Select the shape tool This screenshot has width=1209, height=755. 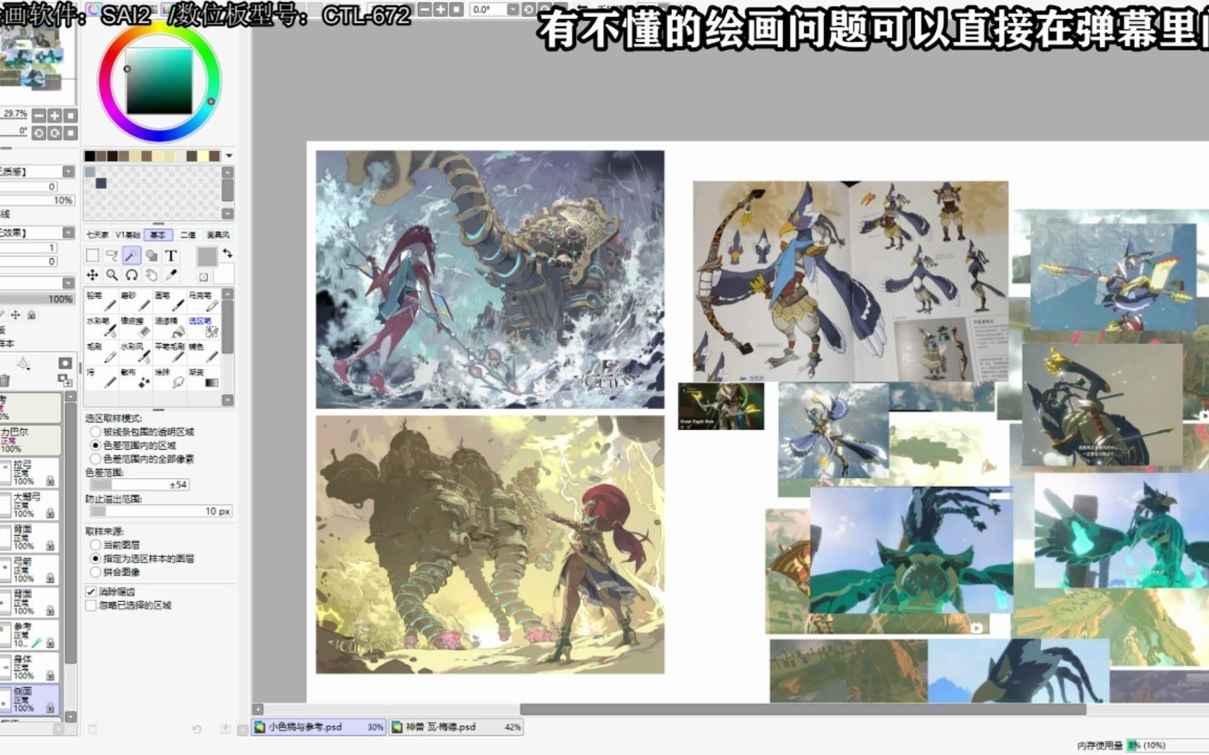151,255
